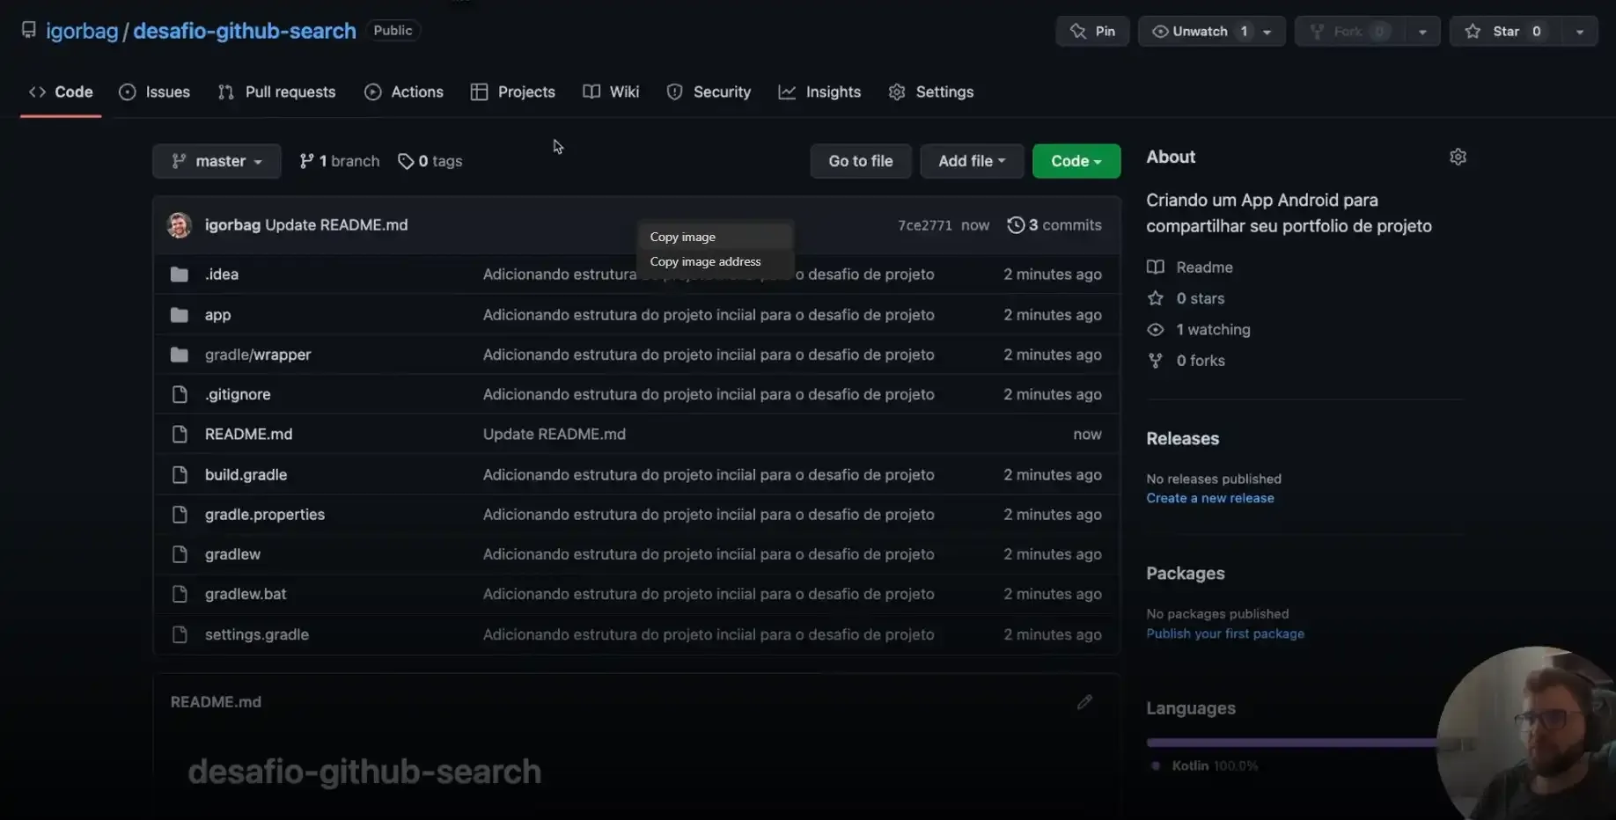Click the gradlew.bat file icon
The width and height of the screenshot is (1616, 820).
coord(180,594)
